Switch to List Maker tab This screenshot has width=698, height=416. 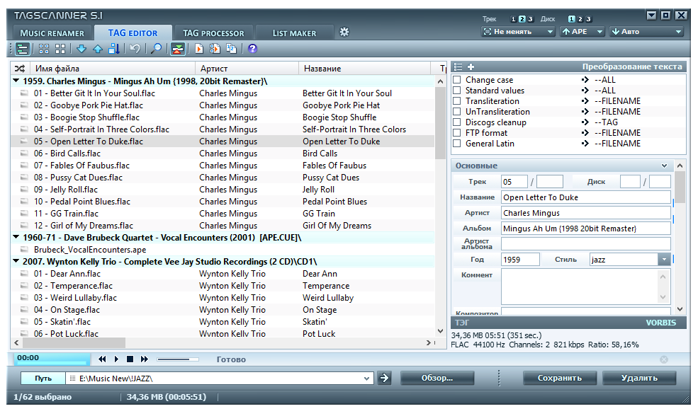coord(294,33)
